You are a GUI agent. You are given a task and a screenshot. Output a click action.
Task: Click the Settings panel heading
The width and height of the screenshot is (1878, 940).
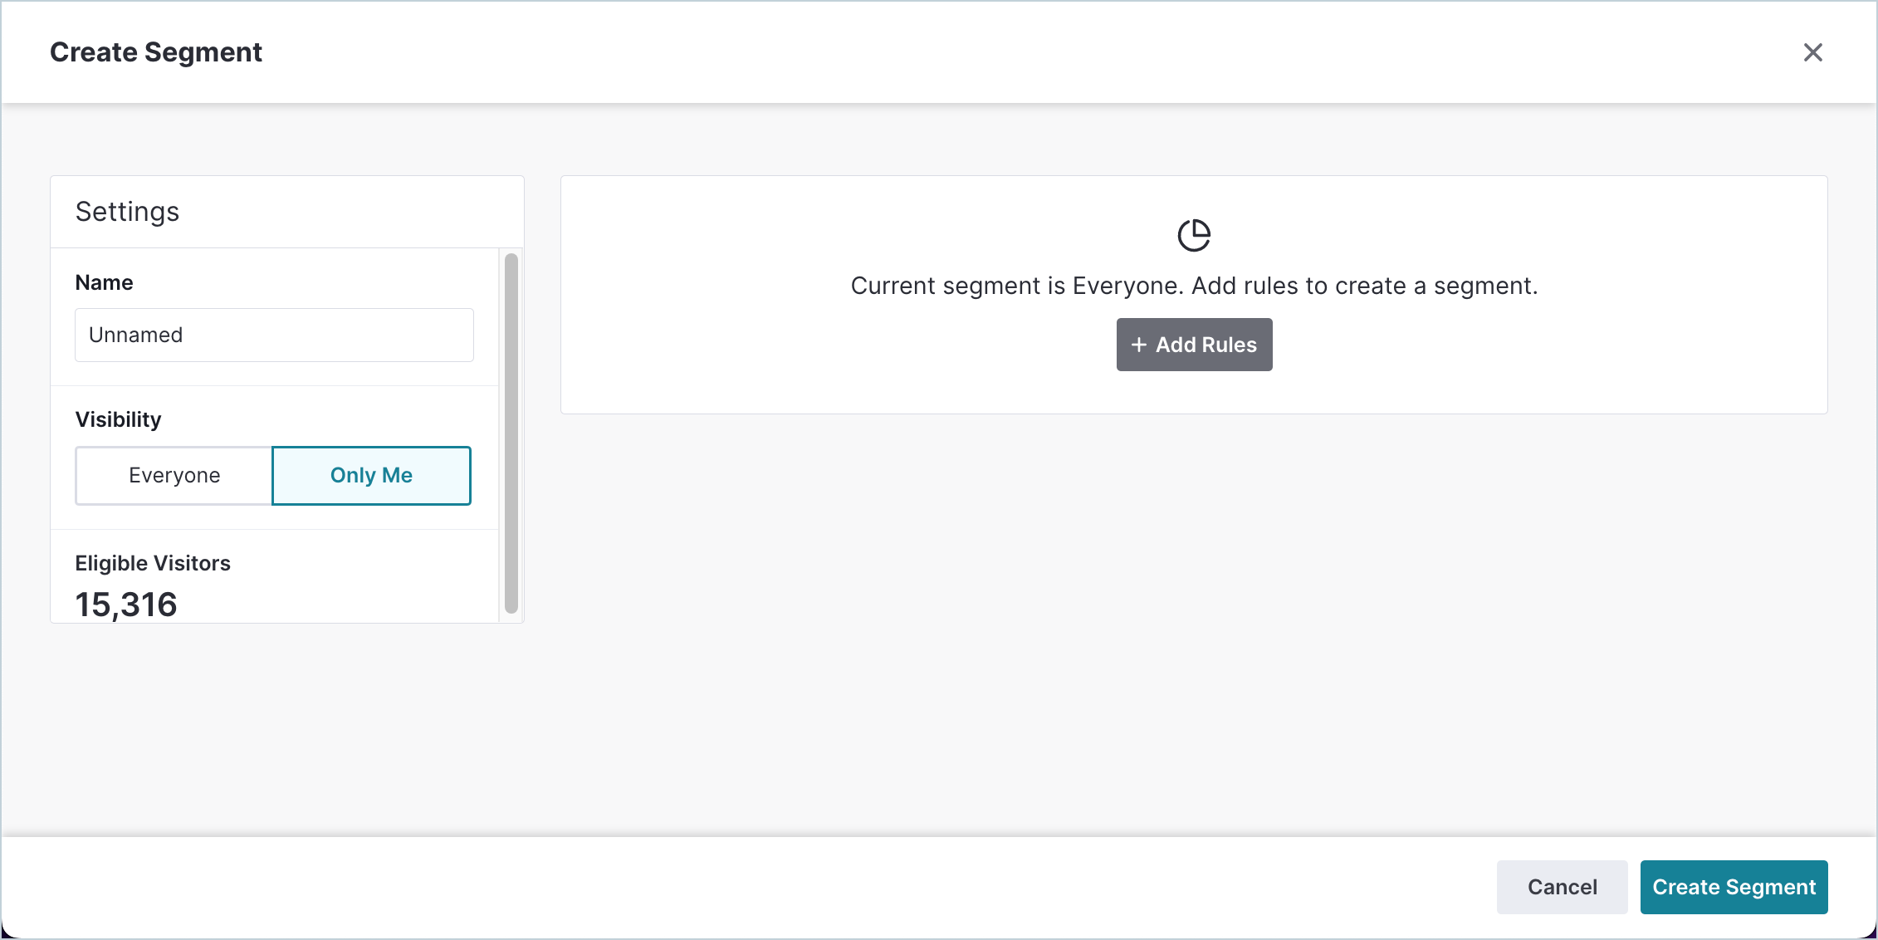tap(127, 212)
